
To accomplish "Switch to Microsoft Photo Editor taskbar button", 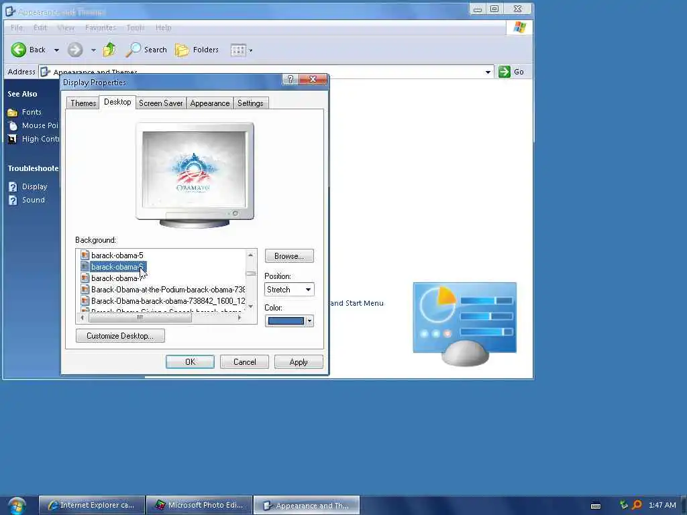I will pyautogui.click(x=199, y=506).
